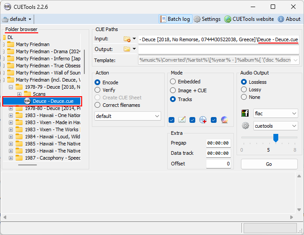Toggle checkbox beside the edit tags icon
The width and height of the screenshot is (304, 235).
tap(171, 120)
